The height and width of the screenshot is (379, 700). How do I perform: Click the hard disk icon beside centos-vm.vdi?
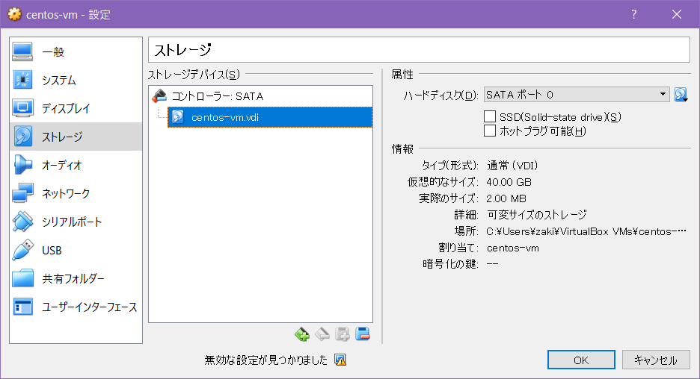pos(177,117)
